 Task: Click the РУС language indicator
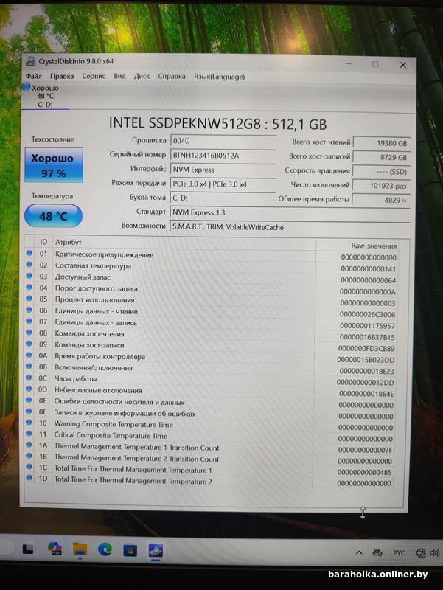click(399, 552)
